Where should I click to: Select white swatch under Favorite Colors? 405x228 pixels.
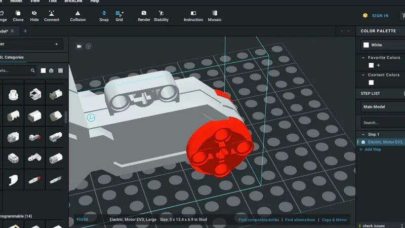[371, 65]
